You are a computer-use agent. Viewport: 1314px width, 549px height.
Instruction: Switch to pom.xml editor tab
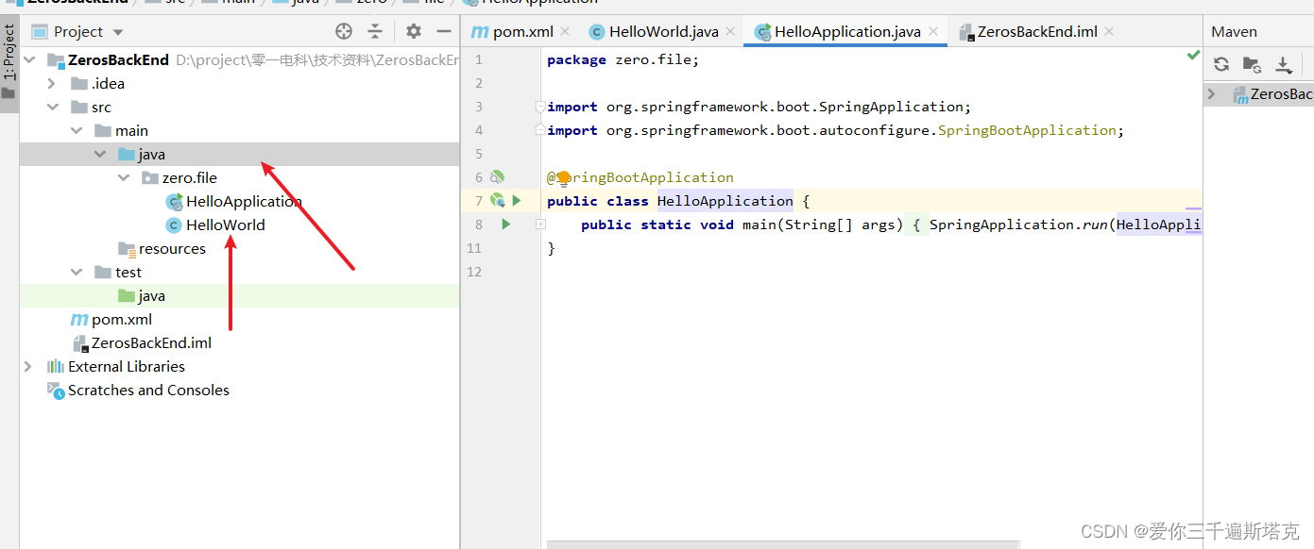tap(522, 31)
